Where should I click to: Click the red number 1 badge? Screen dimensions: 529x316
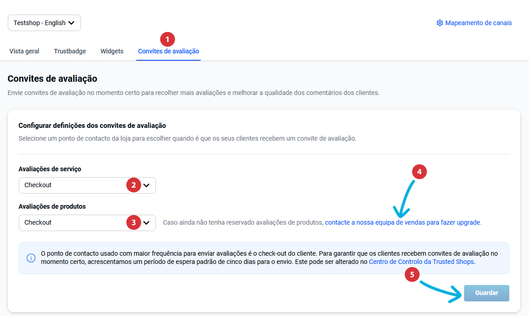[167, 39]
